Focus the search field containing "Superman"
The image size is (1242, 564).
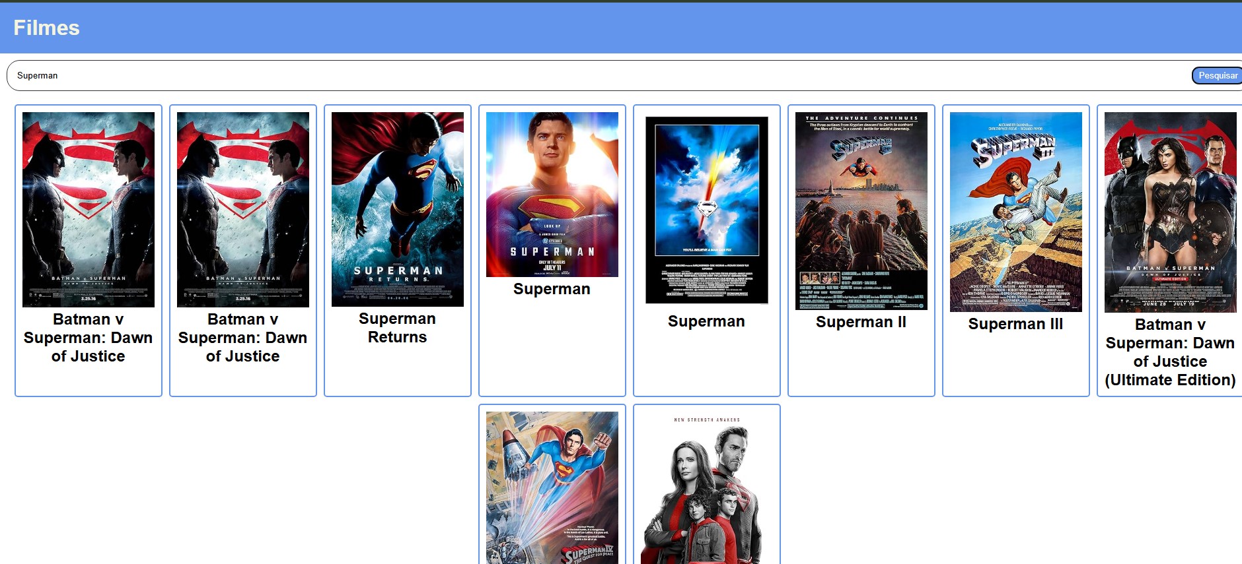pyautogui.click(x=595, y=76)
